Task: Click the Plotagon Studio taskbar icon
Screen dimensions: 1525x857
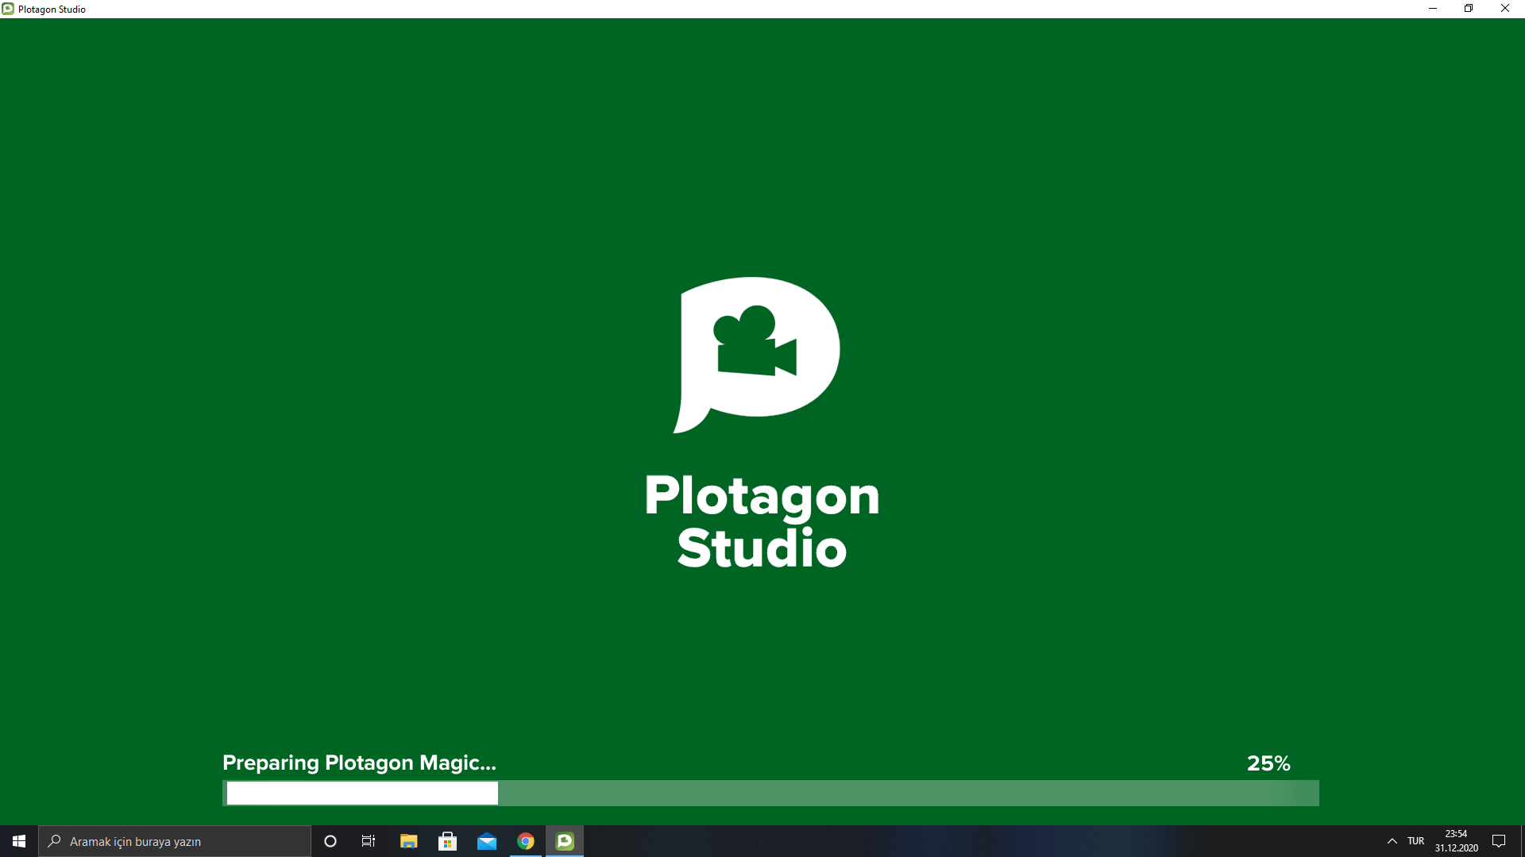Action: pyautogui.click(x=565, y=841)
